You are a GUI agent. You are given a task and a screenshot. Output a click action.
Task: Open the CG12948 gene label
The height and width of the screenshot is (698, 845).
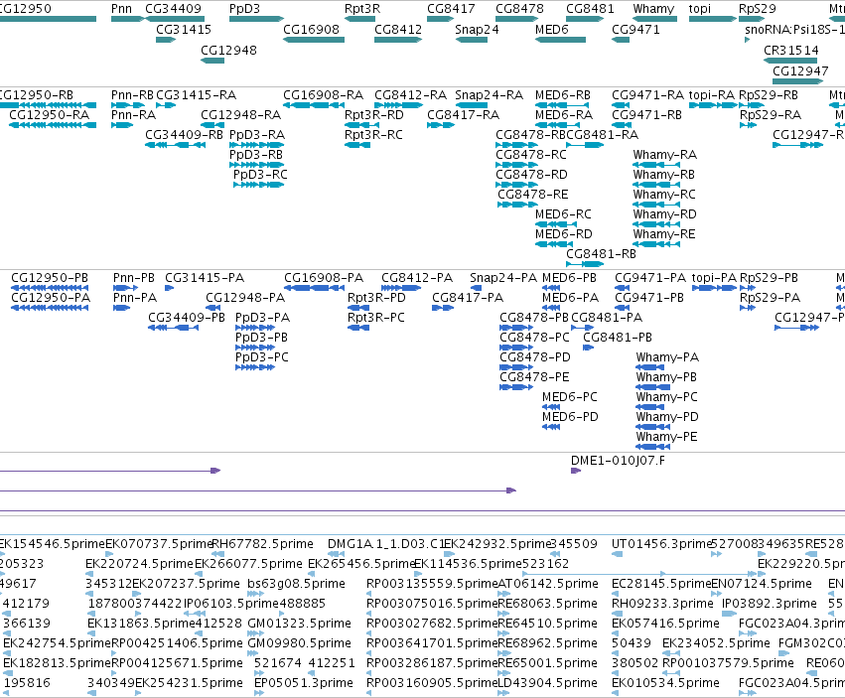point(228,50)
